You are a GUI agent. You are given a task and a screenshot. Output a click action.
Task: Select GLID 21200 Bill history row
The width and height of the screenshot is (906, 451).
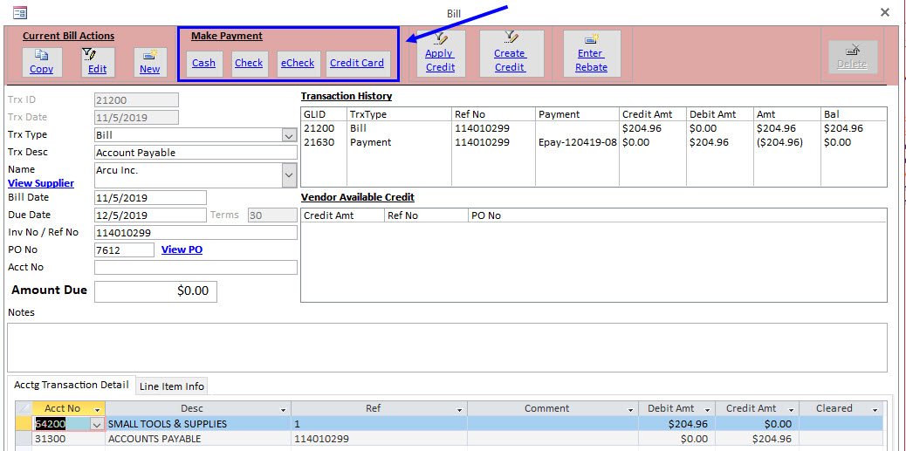594,128
